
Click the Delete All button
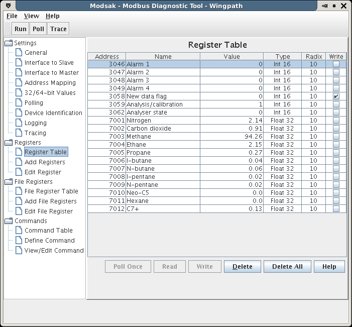pos(287,267)
